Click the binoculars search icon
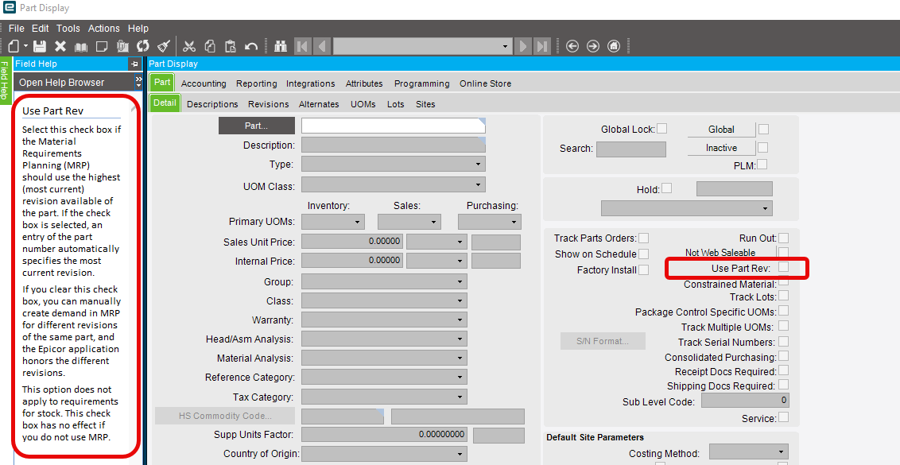Screen dimensions: 900x465 pos(281,46)
